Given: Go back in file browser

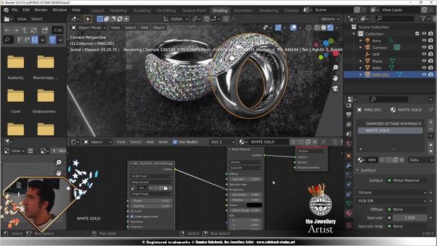Looking at the screenshot, I should [x=8, y=30].
